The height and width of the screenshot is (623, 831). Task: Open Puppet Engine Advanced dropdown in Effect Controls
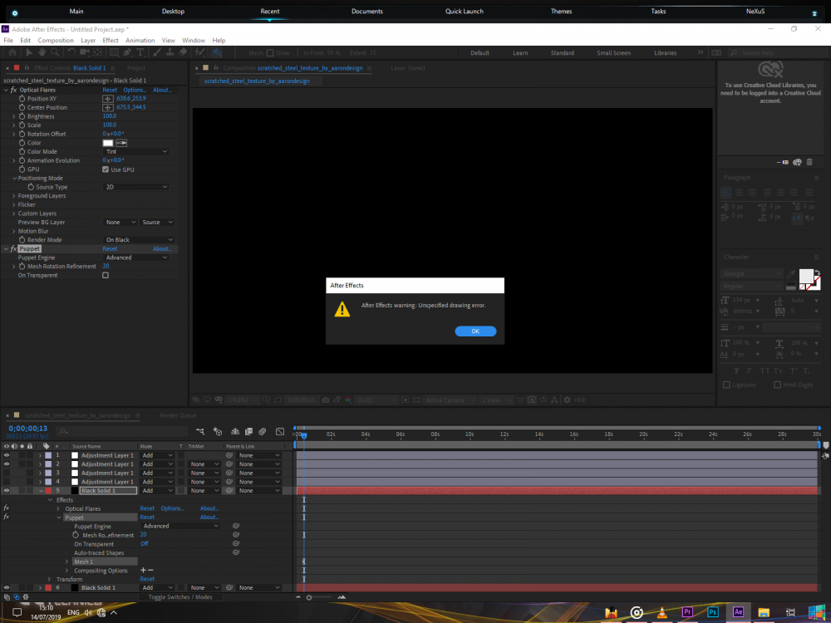136,258
